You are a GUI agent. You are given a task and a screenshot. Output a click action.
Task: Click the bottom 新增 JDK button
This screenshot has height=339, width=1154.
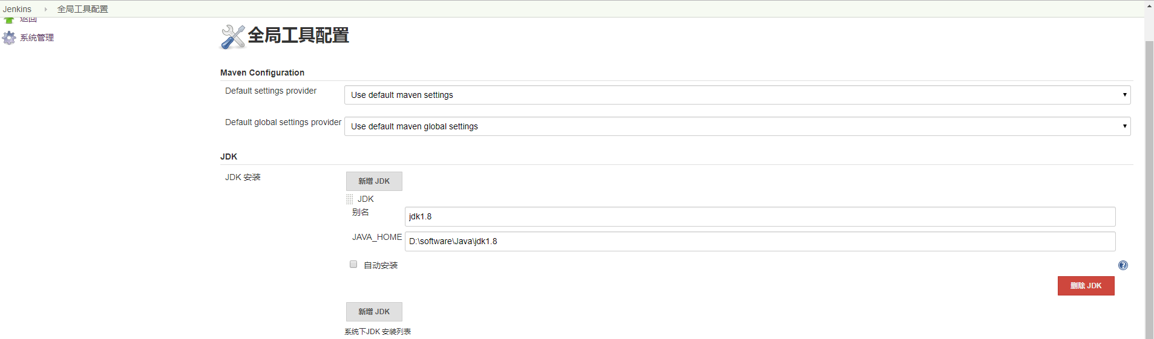374,312
